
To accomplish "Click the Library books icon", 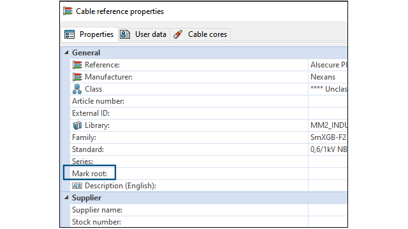I will click(x=77, y=125).
